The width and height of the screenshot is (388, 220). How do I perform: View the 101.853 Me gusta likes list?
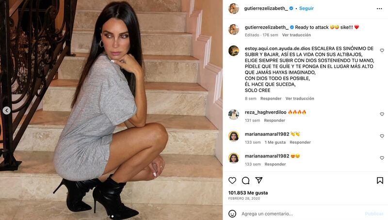pyautogui.click(x=248, y=193)
